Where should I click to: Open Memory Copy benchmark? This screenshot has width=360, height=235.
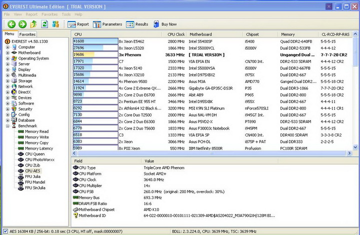tap(36, 142)
